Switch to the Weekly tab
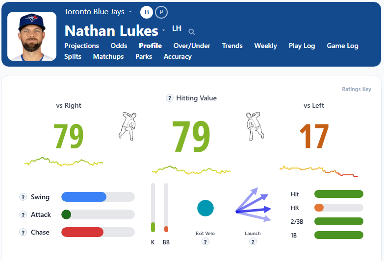The image size is (384, 261). pos(265,46)
